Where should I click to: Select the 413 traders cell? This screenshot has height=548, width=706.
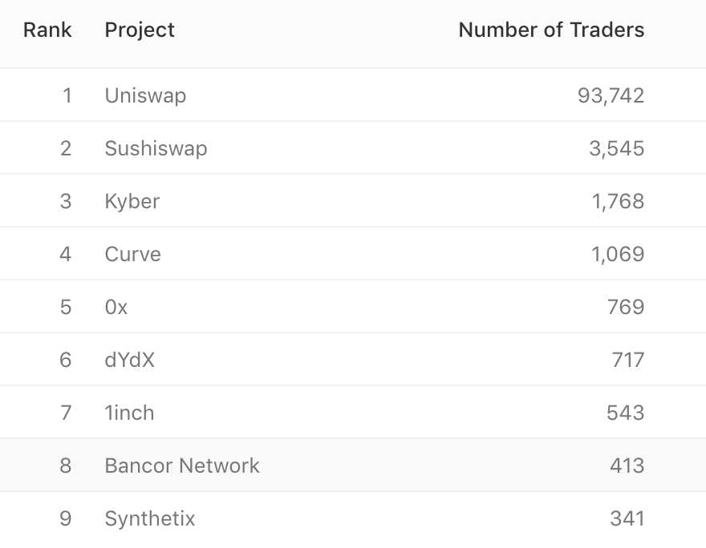(x=627, y=465)
